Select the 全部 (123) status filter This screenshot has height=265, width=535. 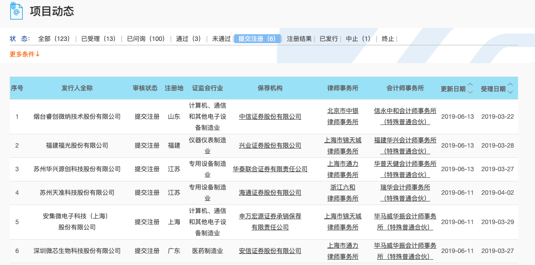click(54, 39)
